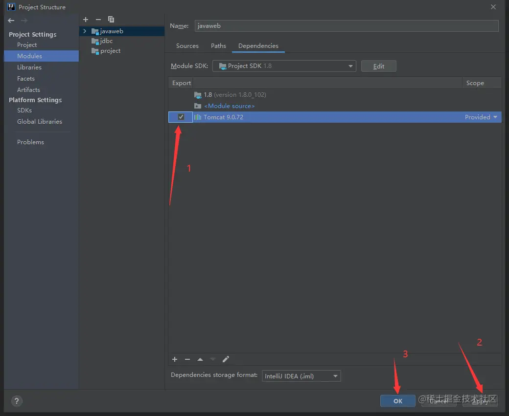Move dependency up in list
This screenshot has width=509, height=416.
[x=200, y=359]
